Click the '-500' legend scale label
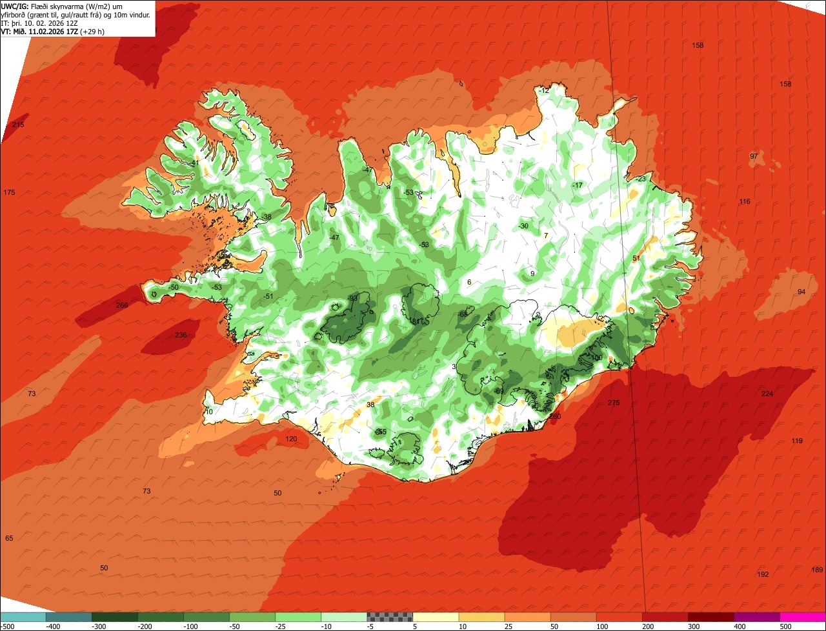The width and height of the screenshot is (826, 631). (x=8, y=626)
